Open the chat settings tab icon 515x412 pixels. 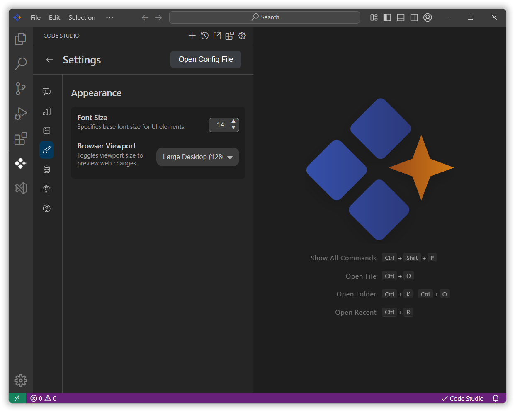(47, 92)
